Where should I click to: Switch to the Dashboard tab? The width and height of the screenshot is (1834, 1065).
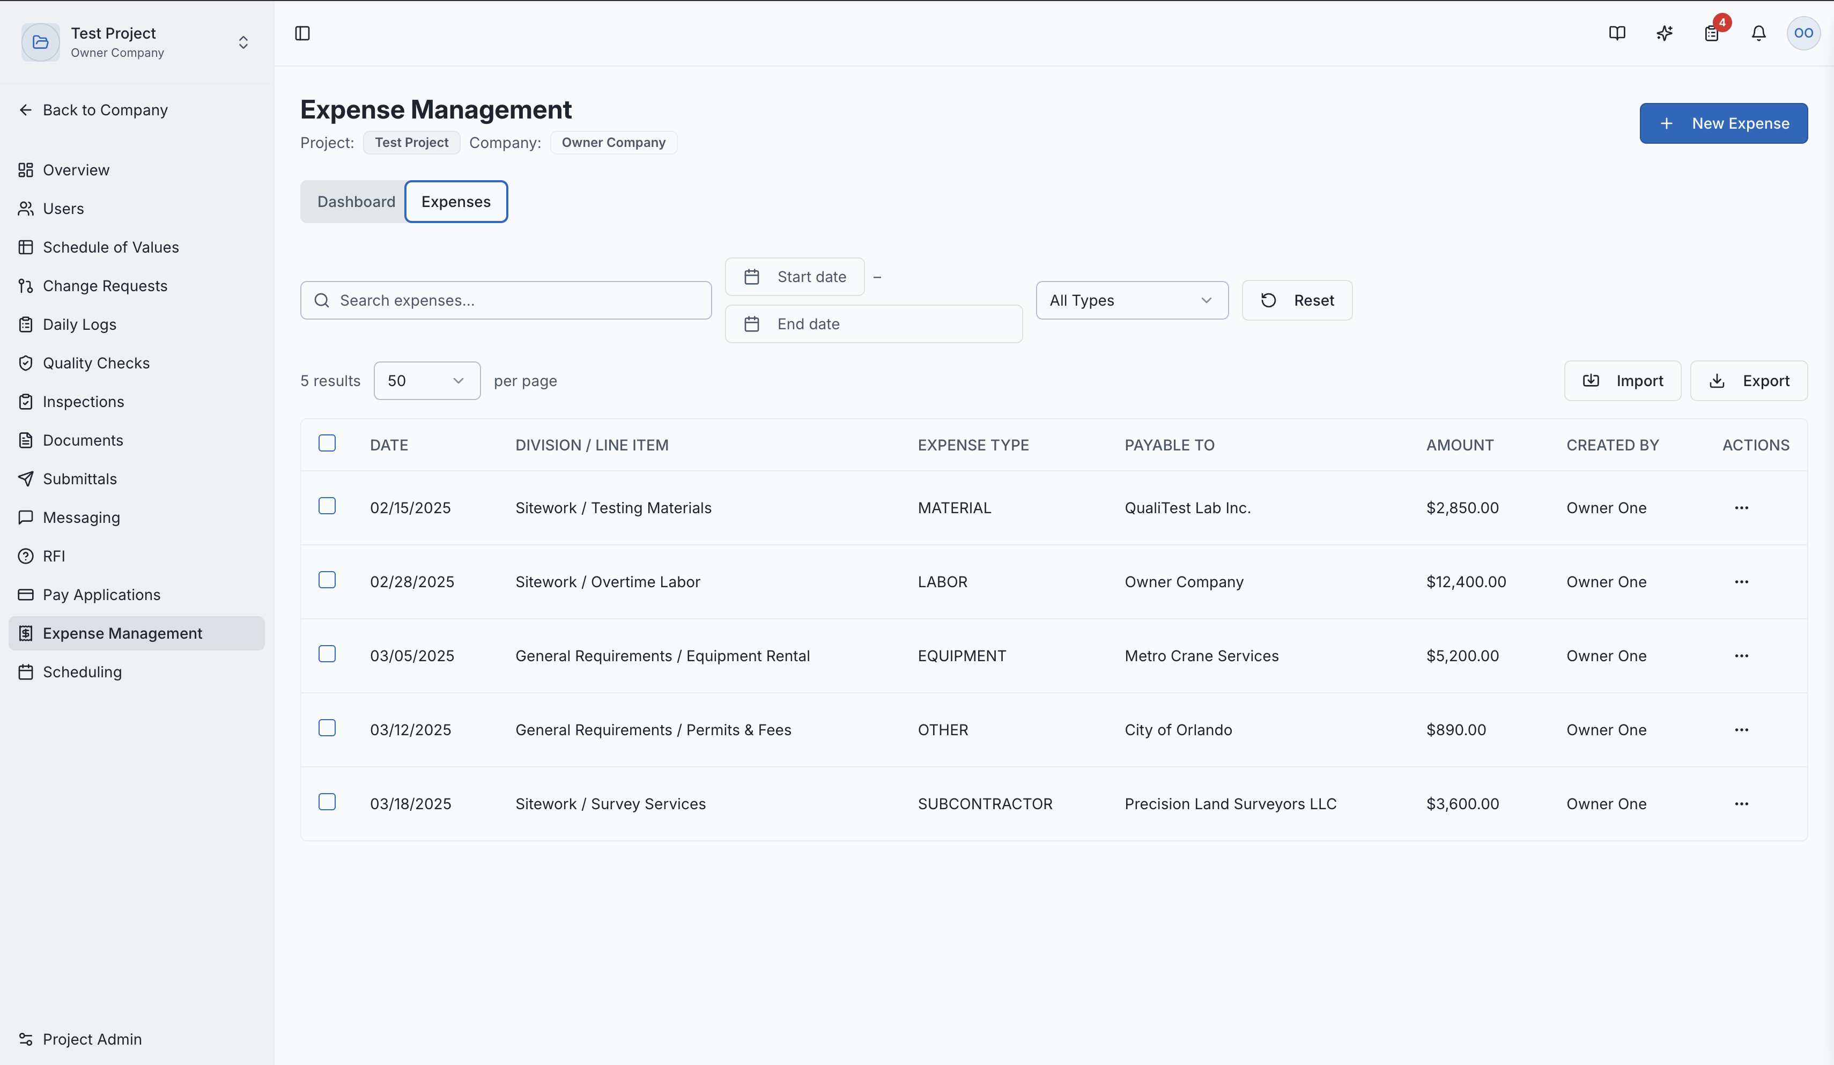tap(356, 202)
